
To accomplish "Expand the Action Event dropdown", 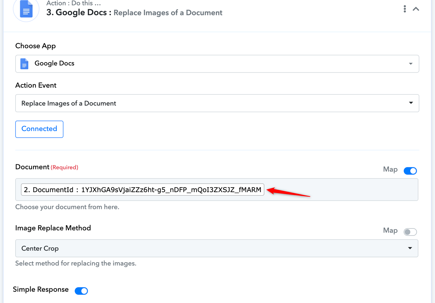I will point(411,103).
